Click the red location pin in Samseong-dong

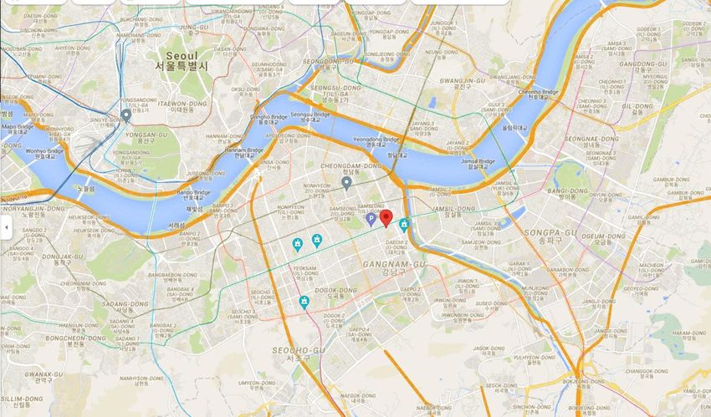click(386, 218)
